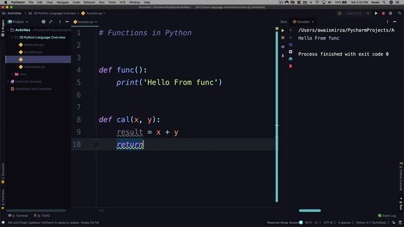Viewport: 404px width, 227px height.
Task: Open macOS Spotlight search in menu bar
Action: coord(384,3)
